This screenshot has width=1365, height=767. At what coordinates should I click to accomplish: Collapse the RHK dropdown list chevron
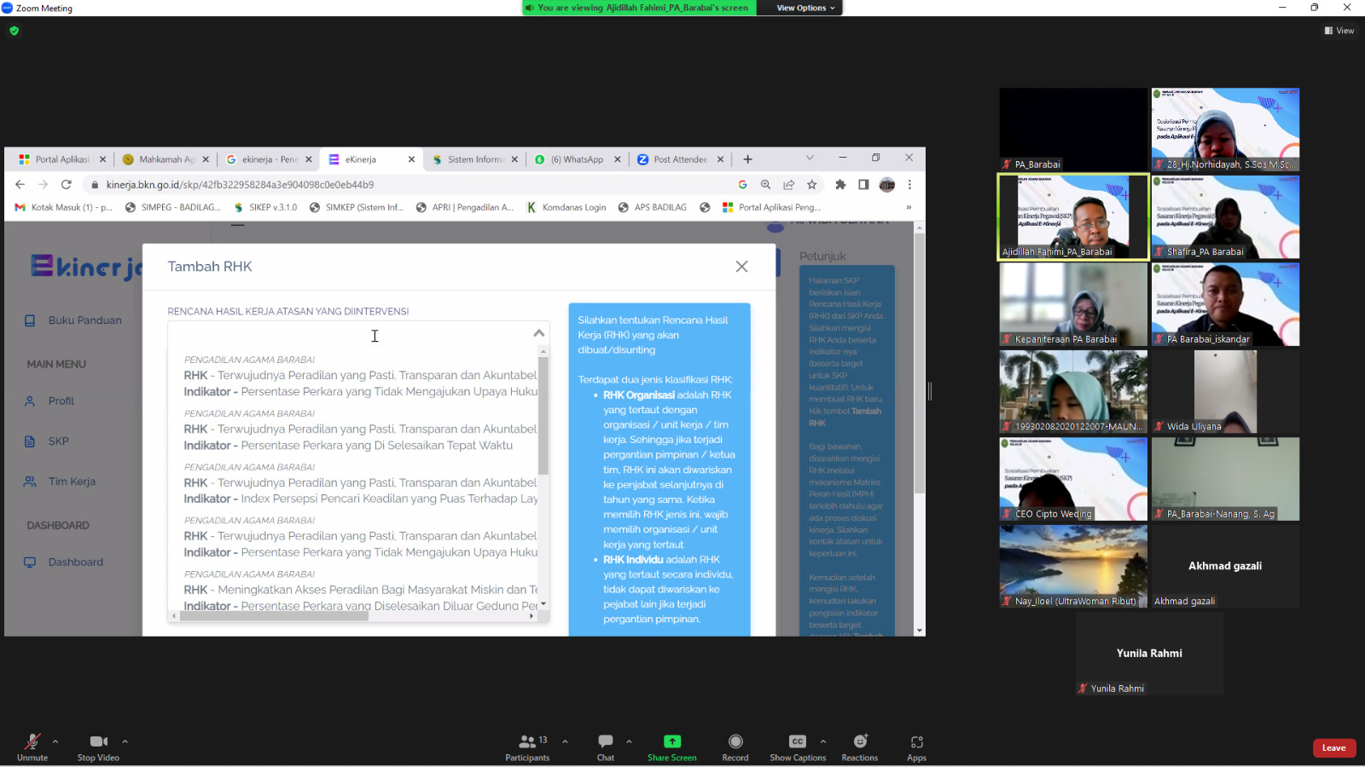[x=538, y=333]
